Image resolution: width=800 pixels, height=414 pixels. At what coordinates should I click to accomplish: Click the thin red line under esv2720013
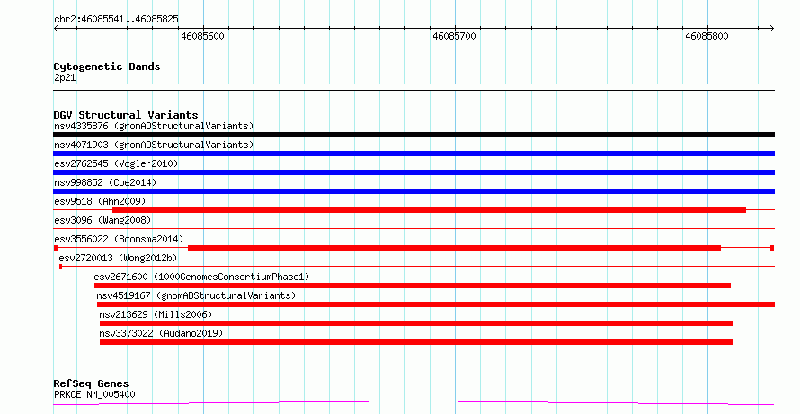417,266
